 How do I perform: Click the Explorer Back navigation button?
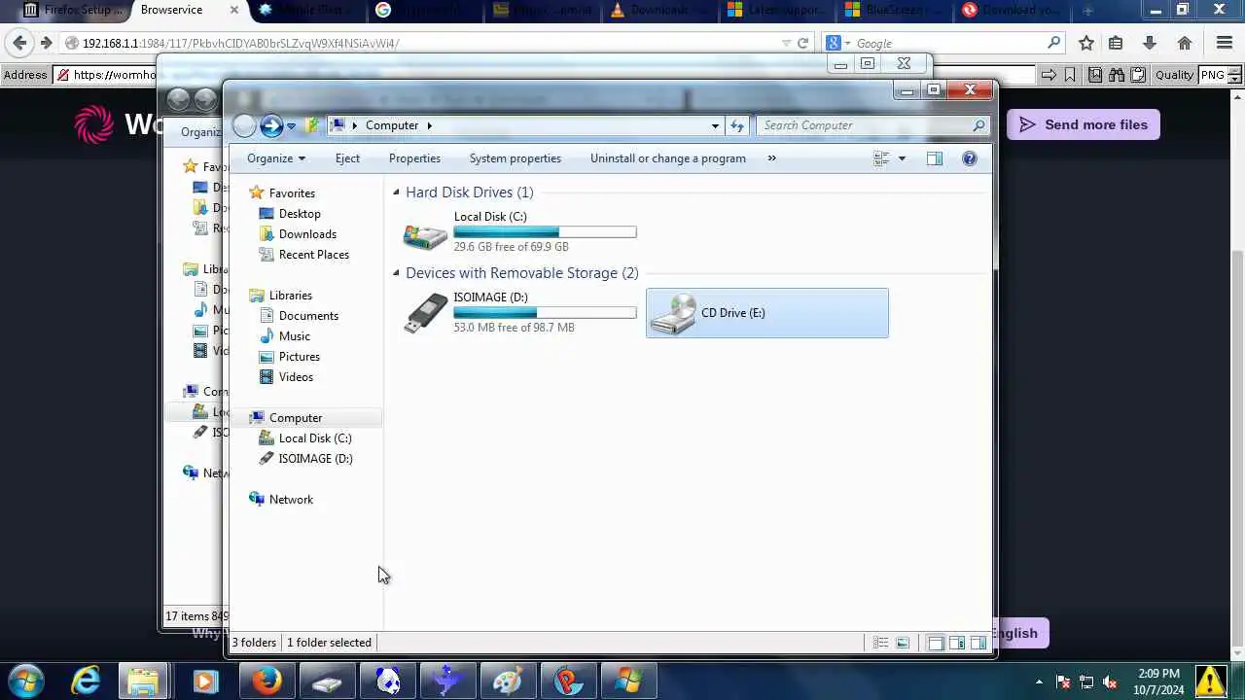click(x=244, y=125)
